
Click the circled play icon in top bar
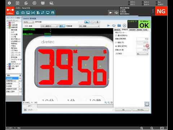click(x=34, y=3)
